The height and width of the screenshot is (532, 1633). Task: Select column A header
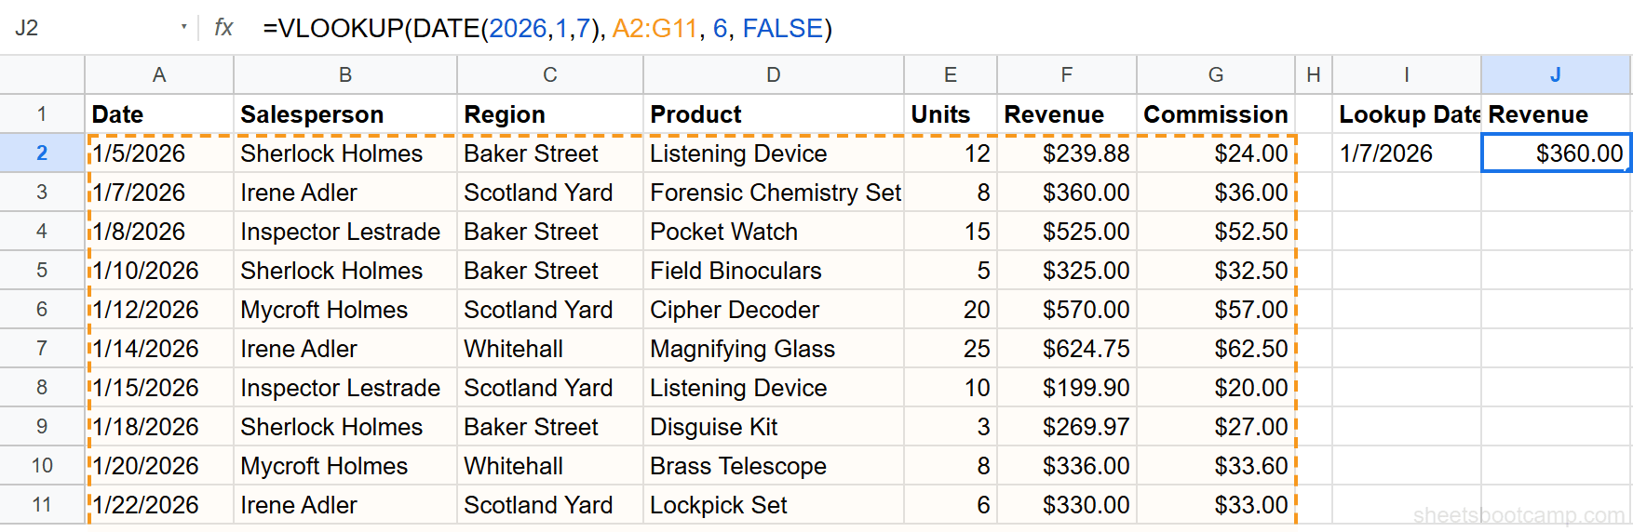tap(159, 74)
